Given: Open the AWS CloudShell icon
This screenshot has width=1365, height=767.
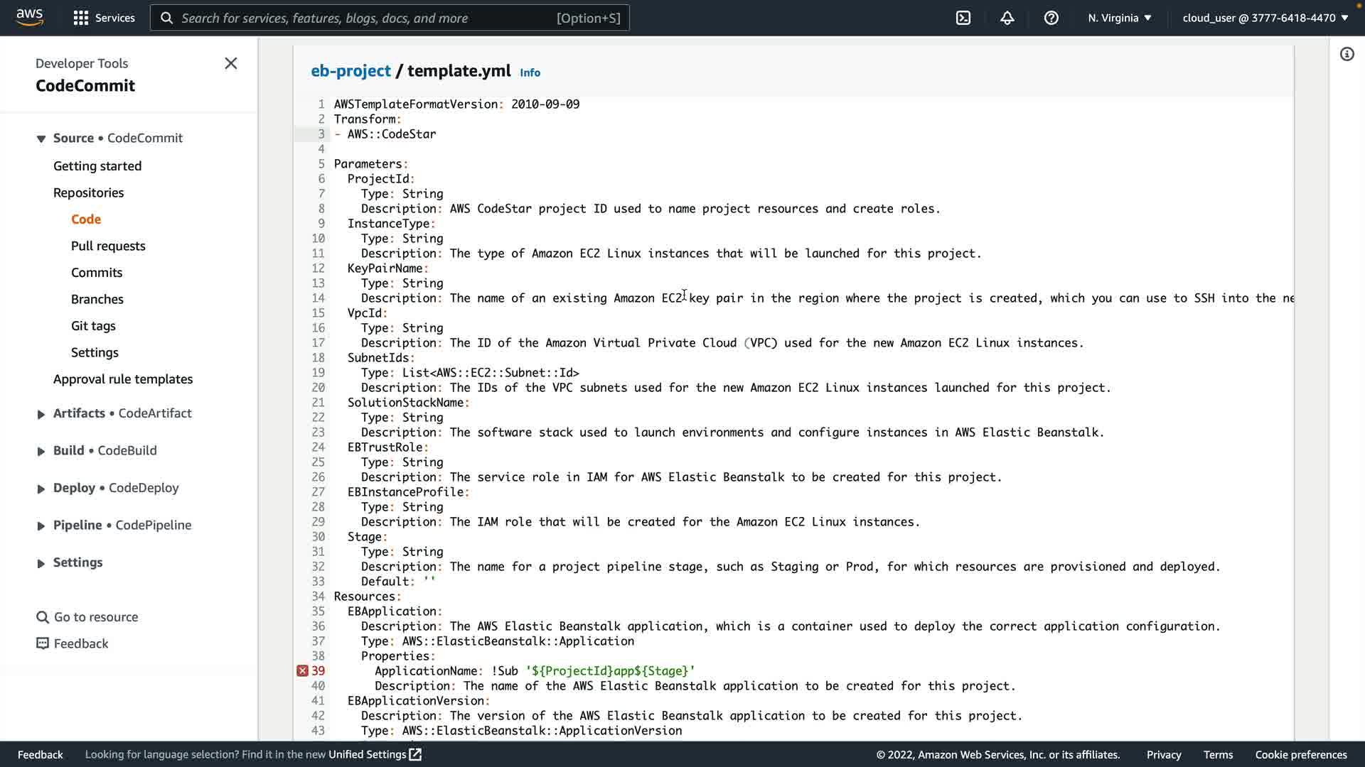Looking at the screenshot, I should coord(963,18).
